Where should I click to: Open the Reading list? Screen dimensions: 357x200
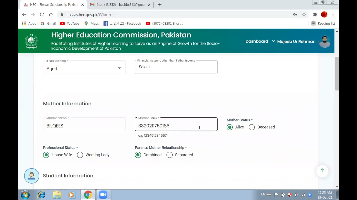[x=323, y=24]
